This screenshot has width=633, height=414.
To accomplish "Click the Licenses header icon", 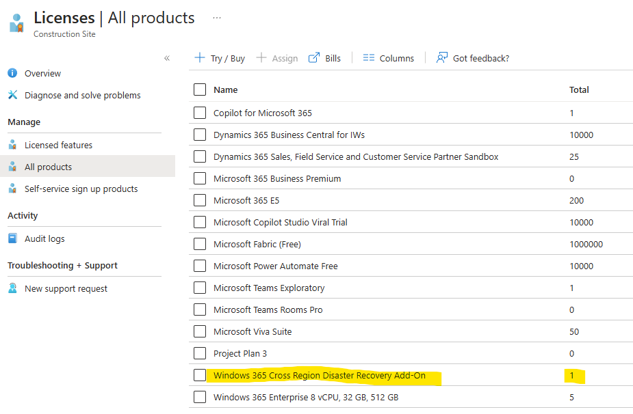I will pos(16,23).
